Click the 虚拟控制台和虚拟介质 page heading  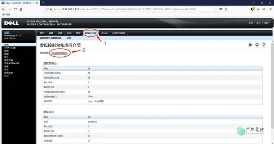click(x=60, y=46)
